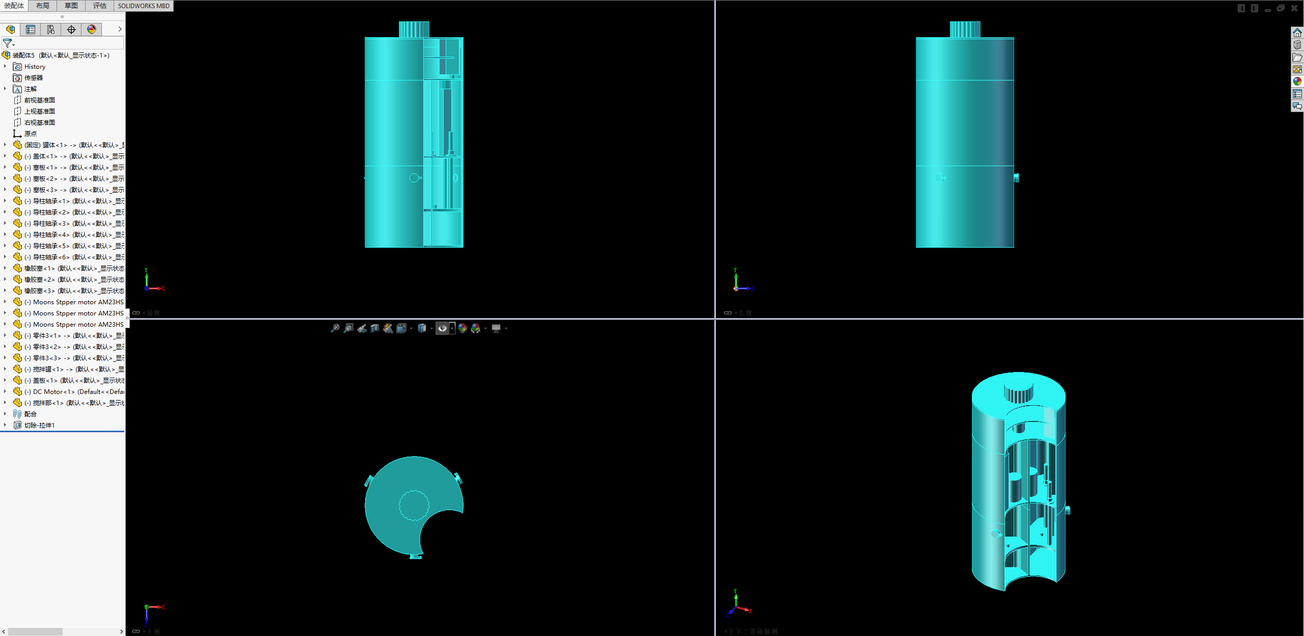The image size is (1304, 636).
Task: Switch to the PropertyManager panel icon
Action: tap(31, 30)
